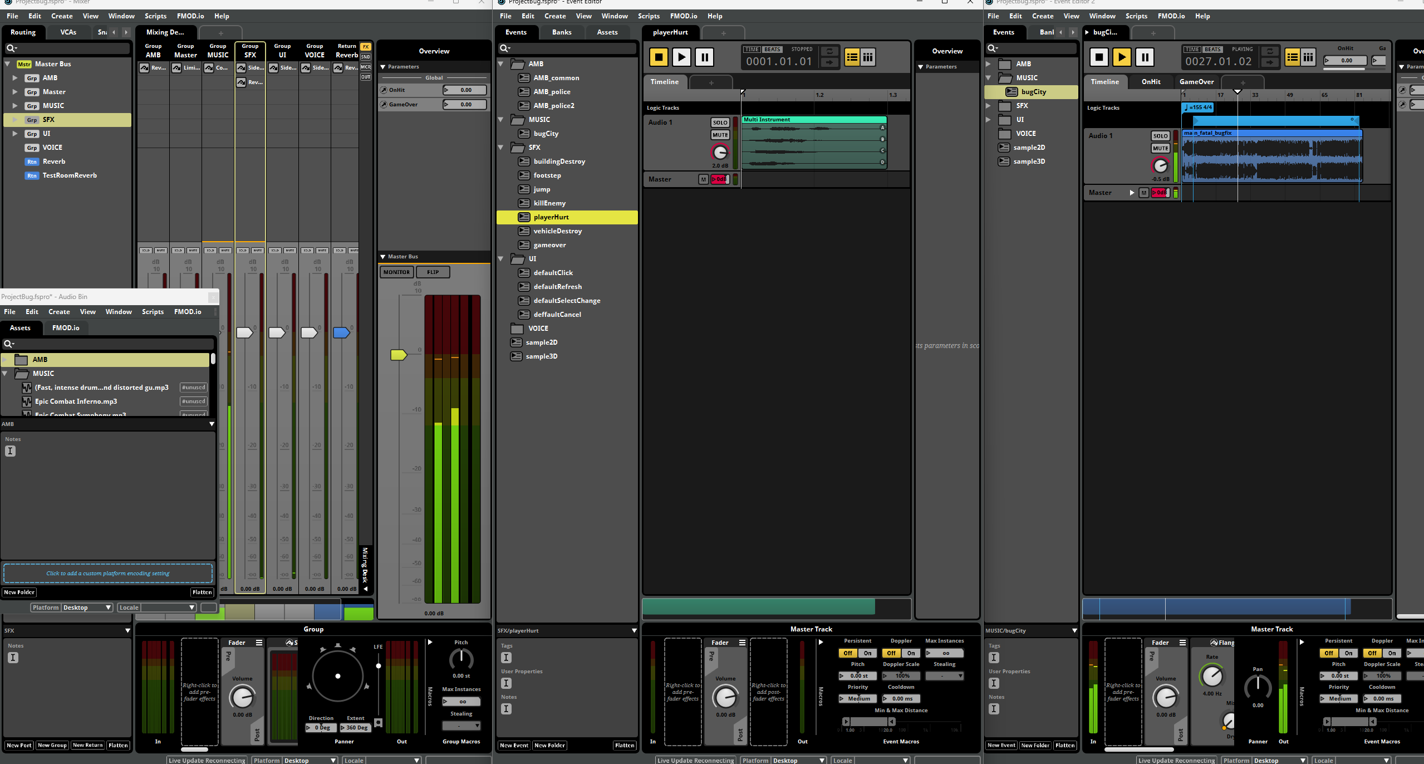Switch to the Banks tab in Event Editor
1424x764 pixels.
[561, 32]
